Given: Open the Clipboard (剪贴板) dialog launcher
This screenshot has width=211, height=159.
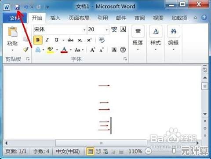Looking at the screenshot, I should point(28,59).
